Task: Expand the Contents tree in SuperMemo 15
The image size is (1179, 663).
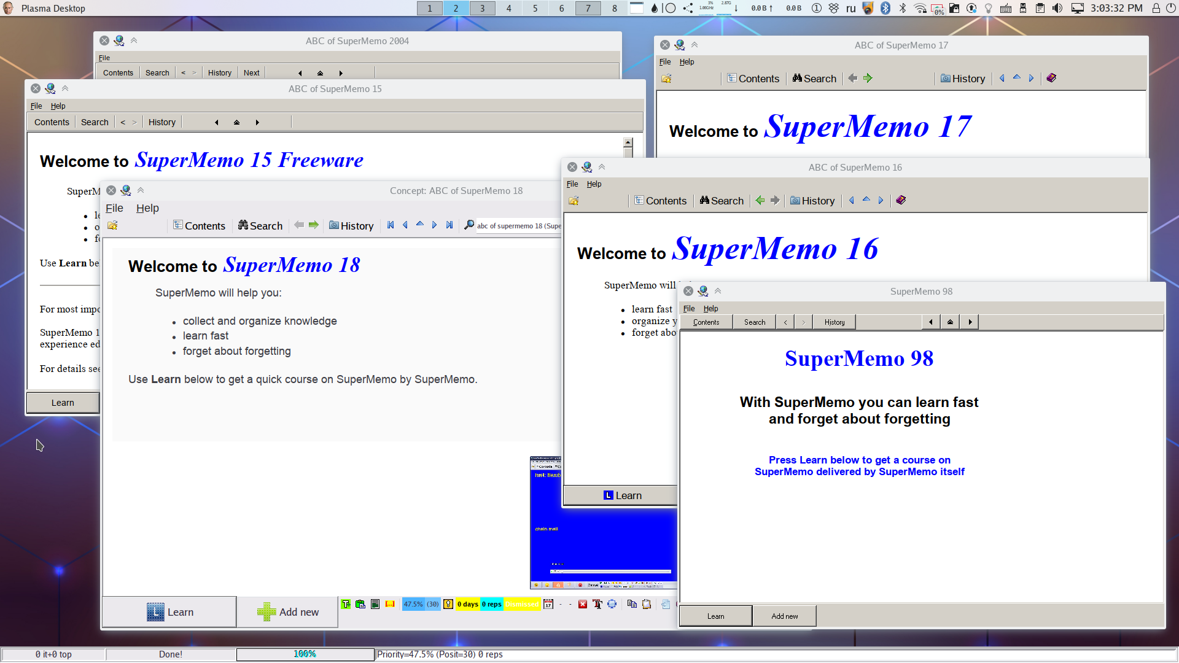Action: (50, 122)
